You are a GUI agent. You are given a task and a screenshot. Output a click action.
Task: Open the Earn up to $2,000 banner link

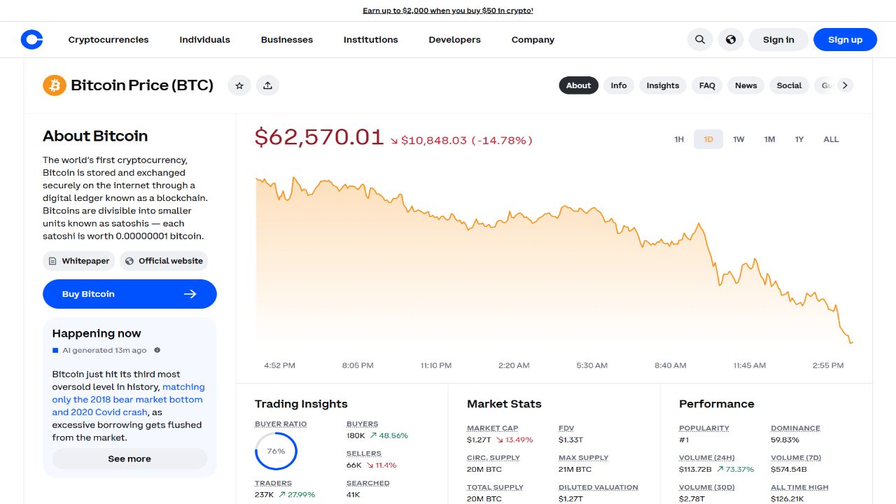point(448,10)
